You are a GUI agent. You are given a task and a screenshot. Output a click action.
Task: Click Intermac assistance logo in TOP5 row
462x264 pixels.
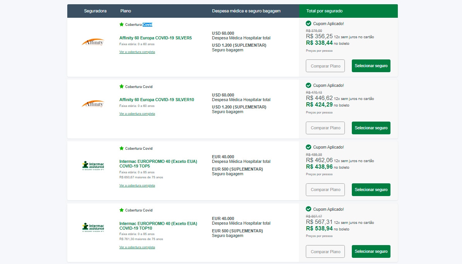[x=93, y=166]
